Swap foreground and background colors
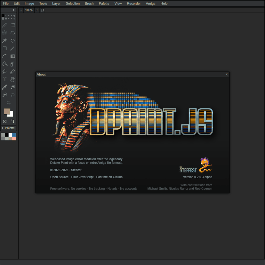Image resolution: width=265 pixels, height=265 pixels. (x=12, y=121)
